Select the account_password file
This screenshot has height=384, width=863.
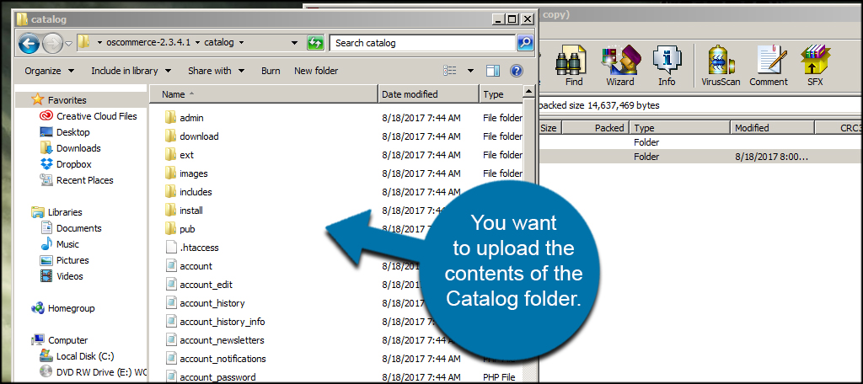[x=210, y=377]
